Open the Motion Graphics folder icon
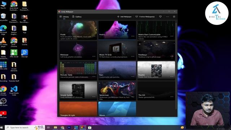Image resolution: width=231 pixels, height=130 pixels. (x=14, y=30)
